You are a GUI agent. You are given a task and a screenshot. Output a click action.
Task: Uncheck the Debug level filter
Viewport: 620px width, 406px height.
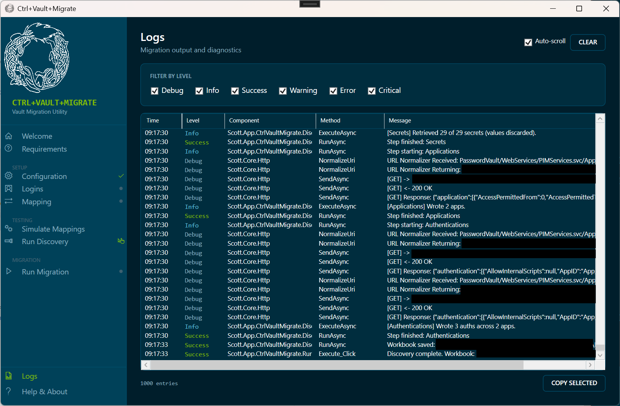(155, 91)
